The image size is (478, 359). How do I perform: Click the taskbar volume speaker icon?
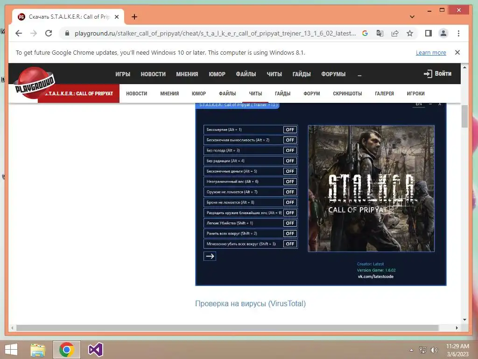point(434,350)
